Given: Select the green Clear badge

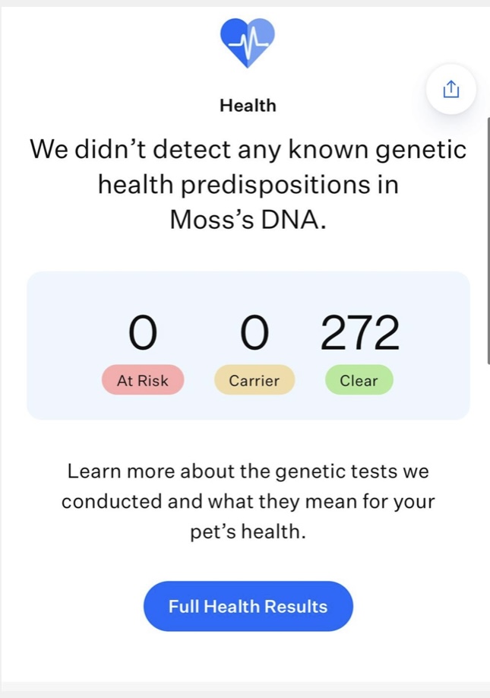Looking at the screenshot, I should [x=359, y=380].
